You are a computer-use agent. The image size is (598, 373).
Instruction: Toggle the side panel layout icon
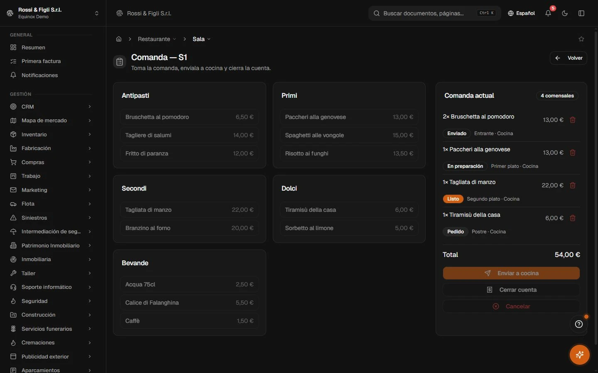pyautogui.click(x=581, y=13)
